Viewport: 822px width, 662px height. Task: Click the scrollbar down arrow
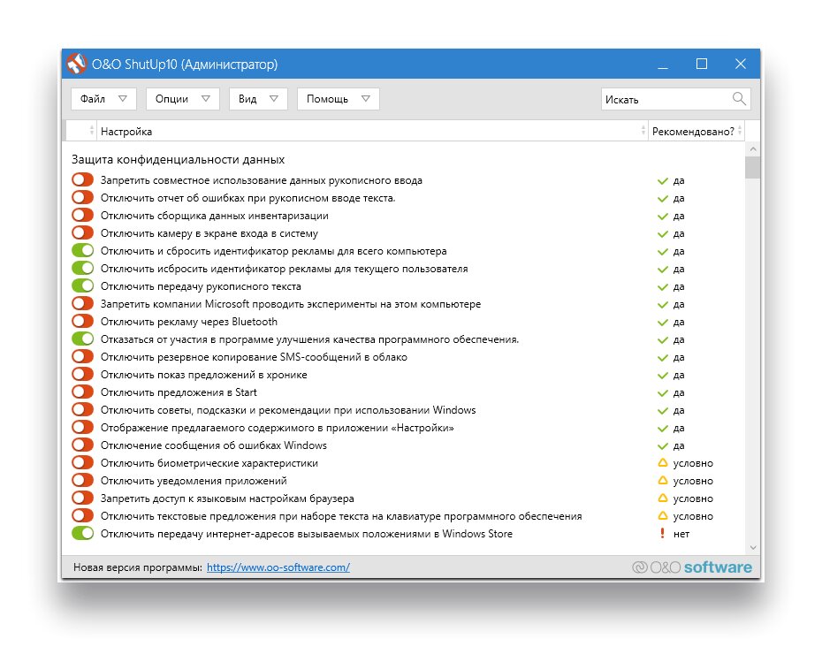[x=753, y=547]
